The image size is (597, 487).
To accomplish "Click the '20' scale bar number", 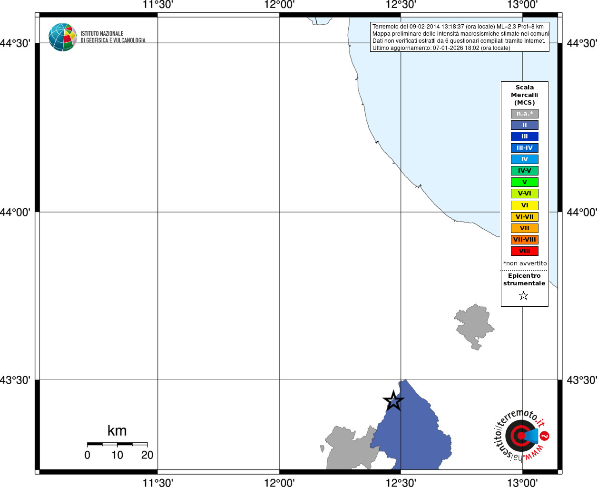I will [147, 455].
